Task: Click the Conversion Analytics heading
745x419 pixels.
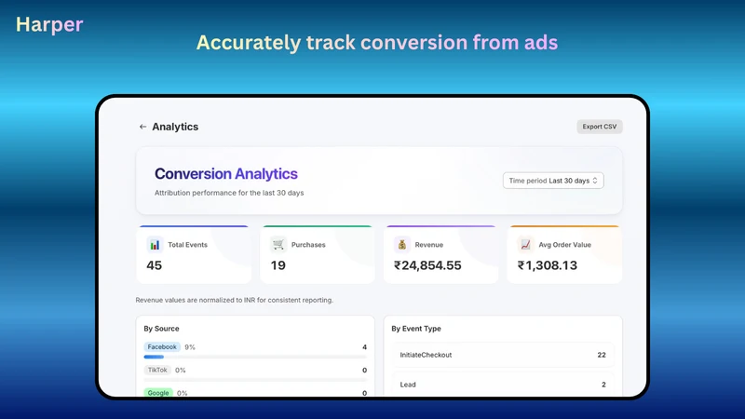Action: (x=226, y=174)
